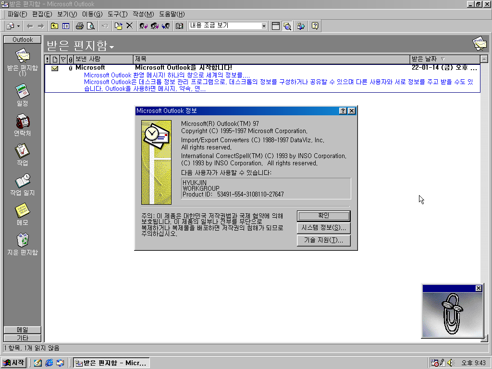Click 확인 button in the about dialog
This screenshot has height=369, width=492.
click(323, 216)
